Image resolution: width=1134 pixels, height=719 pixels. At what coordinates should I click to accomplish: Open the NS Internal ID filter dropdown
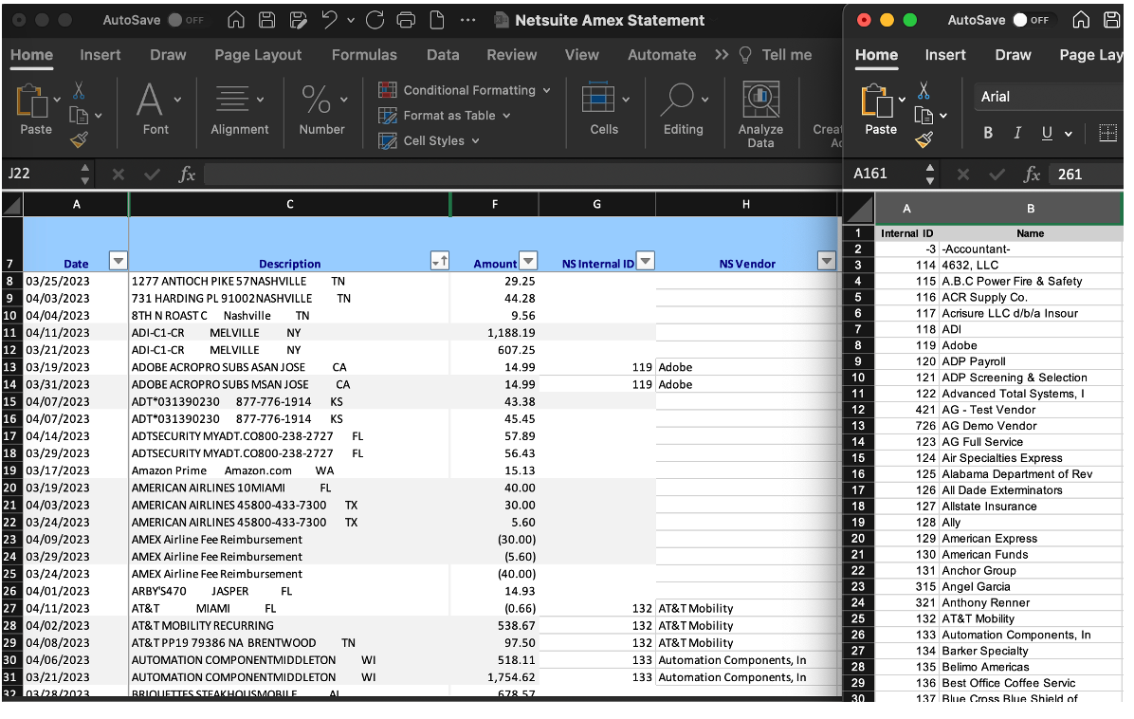click(646, 261)
